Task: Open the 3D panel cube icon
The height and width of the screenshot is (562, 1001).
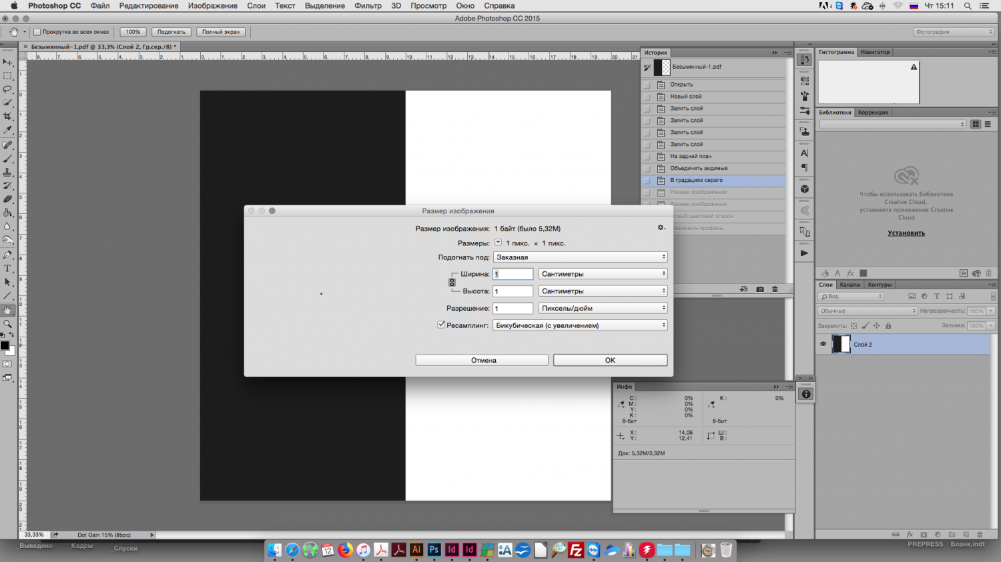Action: 804,189
